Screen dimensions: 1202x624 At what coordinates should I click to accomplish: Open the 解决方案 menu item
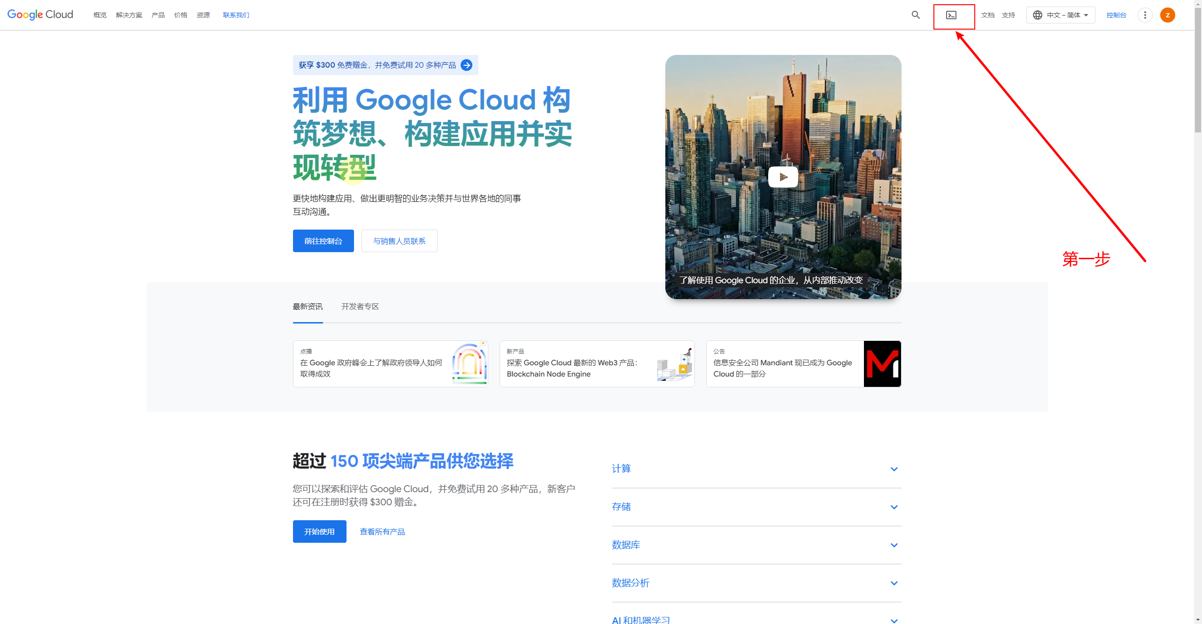coord(129,15)
